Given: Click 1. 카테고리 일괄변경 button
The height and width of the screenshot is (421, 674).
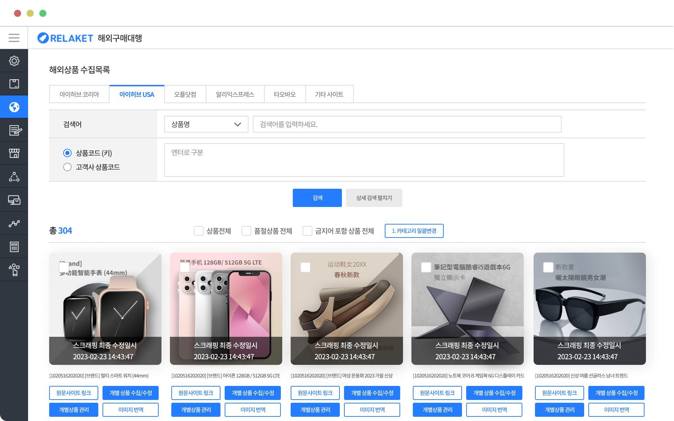Looking at the screenshot, I should [414, 231].
